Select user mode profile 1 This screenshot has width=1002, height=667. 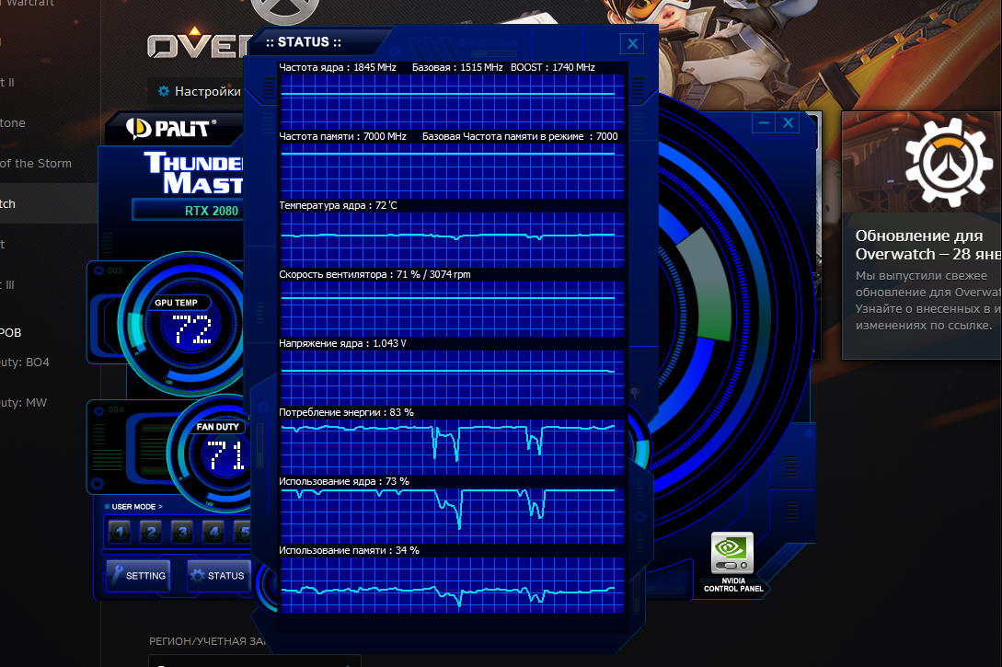click(120, 531)
